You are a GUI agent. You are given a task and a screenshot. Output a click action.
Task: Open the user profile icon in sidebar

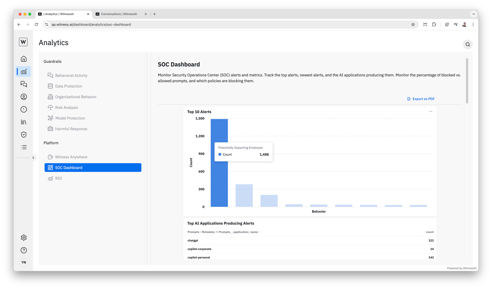pos(24,97)
